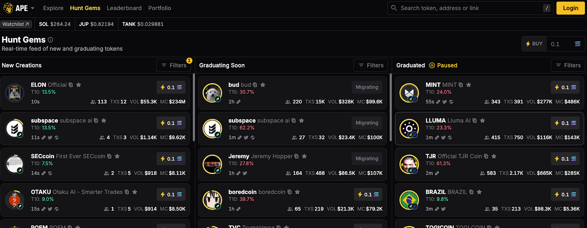Open Twitter link of subspace in New Creations

click(50, 137)
